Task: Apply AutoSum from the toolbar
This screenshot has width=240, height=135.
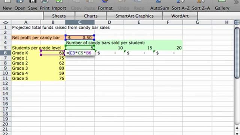Action: [x=159, y=6]
